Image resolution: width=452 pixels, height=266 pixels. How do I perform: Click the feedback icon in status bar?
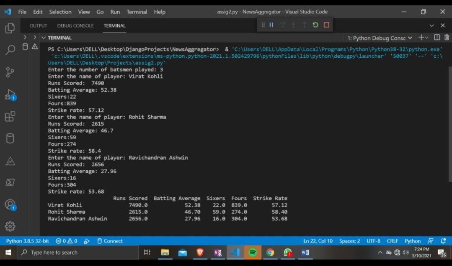point(431,241)
